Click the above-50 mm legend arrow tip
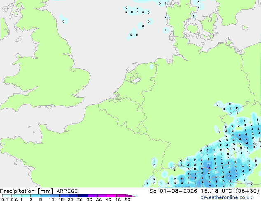Screen dimensions: 261x201 pyautogui.click(x=130, y=196)
